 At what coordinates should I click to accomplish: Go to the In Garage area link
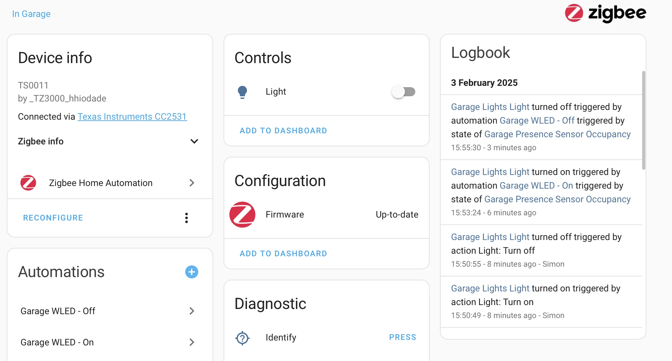[31, 14]
